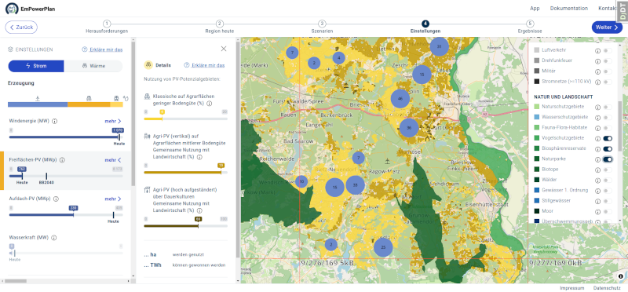
Task: Enable the Moor layer toggle
Action: click(x=608, y=211)
